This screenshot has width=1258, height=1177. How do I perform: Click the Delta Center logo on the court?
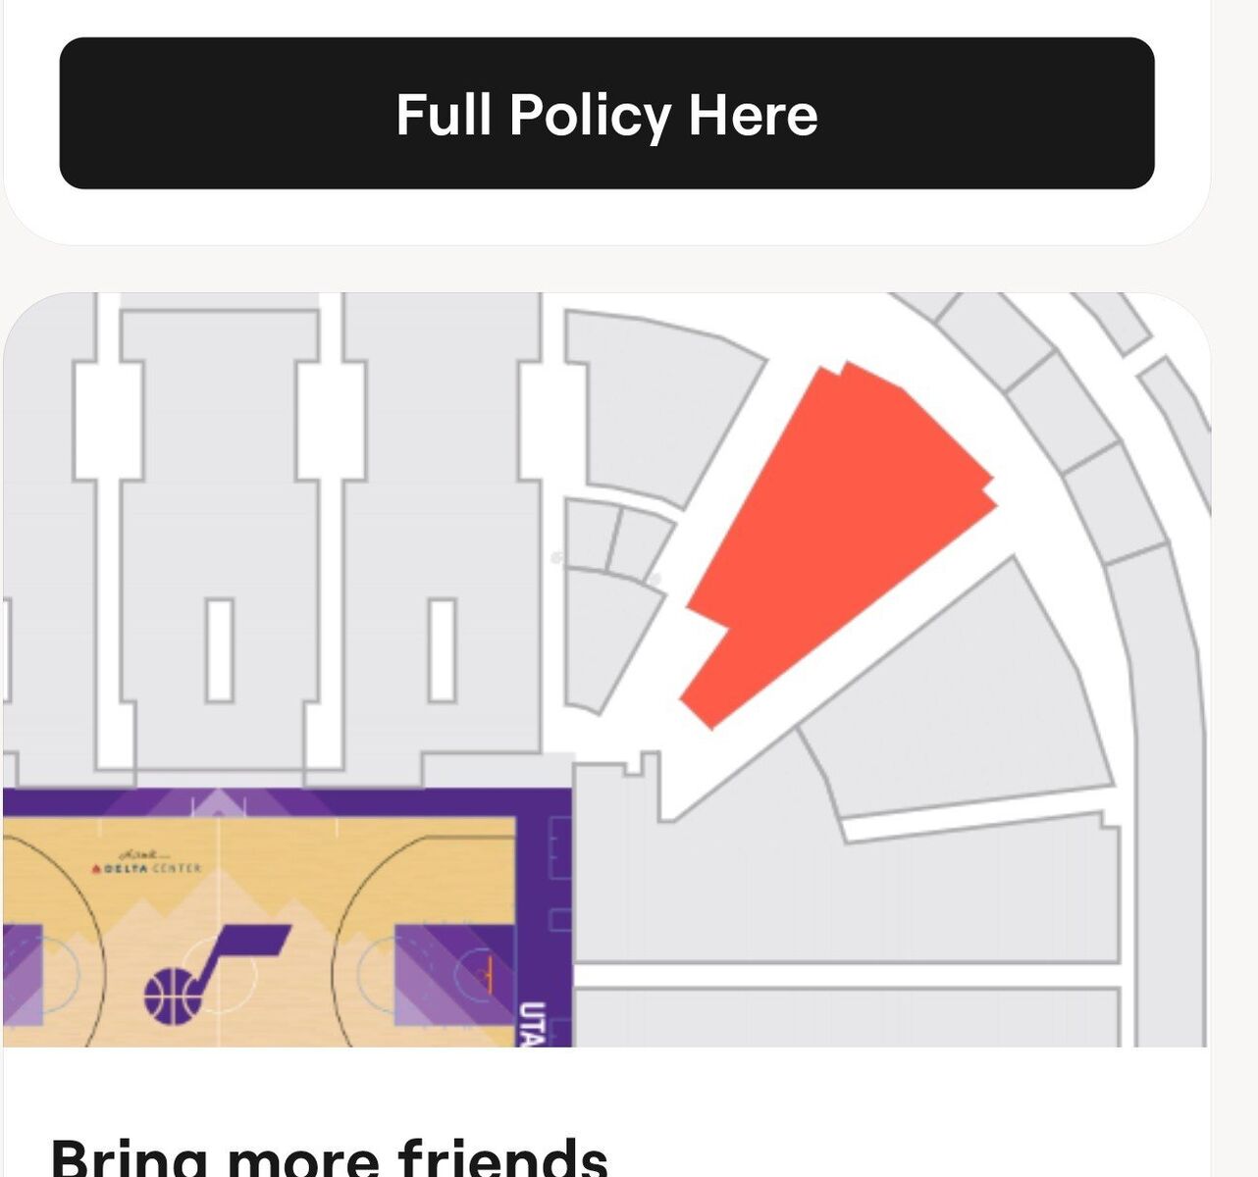point(147,864)
